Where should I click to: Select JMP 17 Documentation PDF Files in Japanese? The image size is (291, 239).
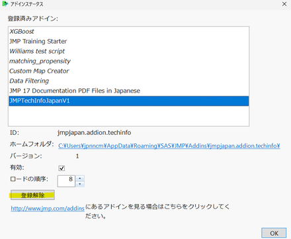(129, 91)
